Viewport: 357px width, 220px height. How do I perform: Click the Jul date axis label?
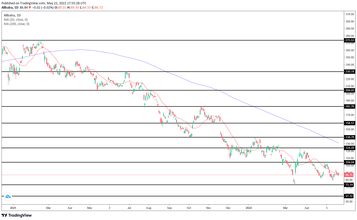(x=129, y=208)
